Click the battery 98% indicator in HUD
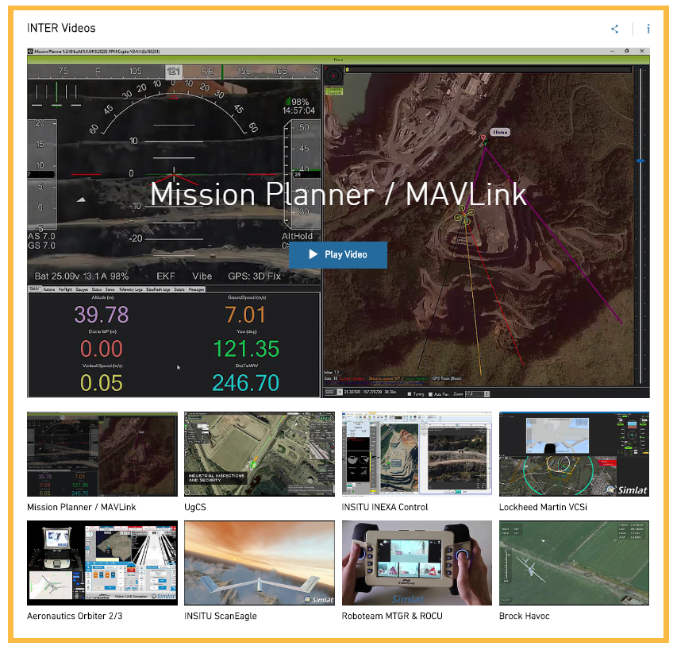 click(297, 102)
